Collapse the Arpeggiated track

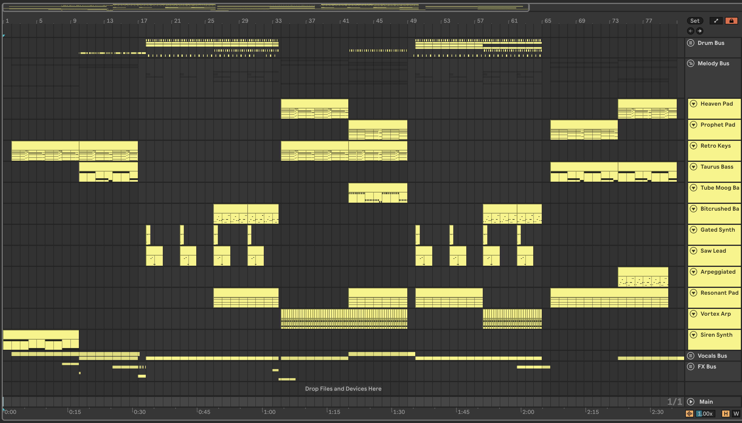(693, 272)
